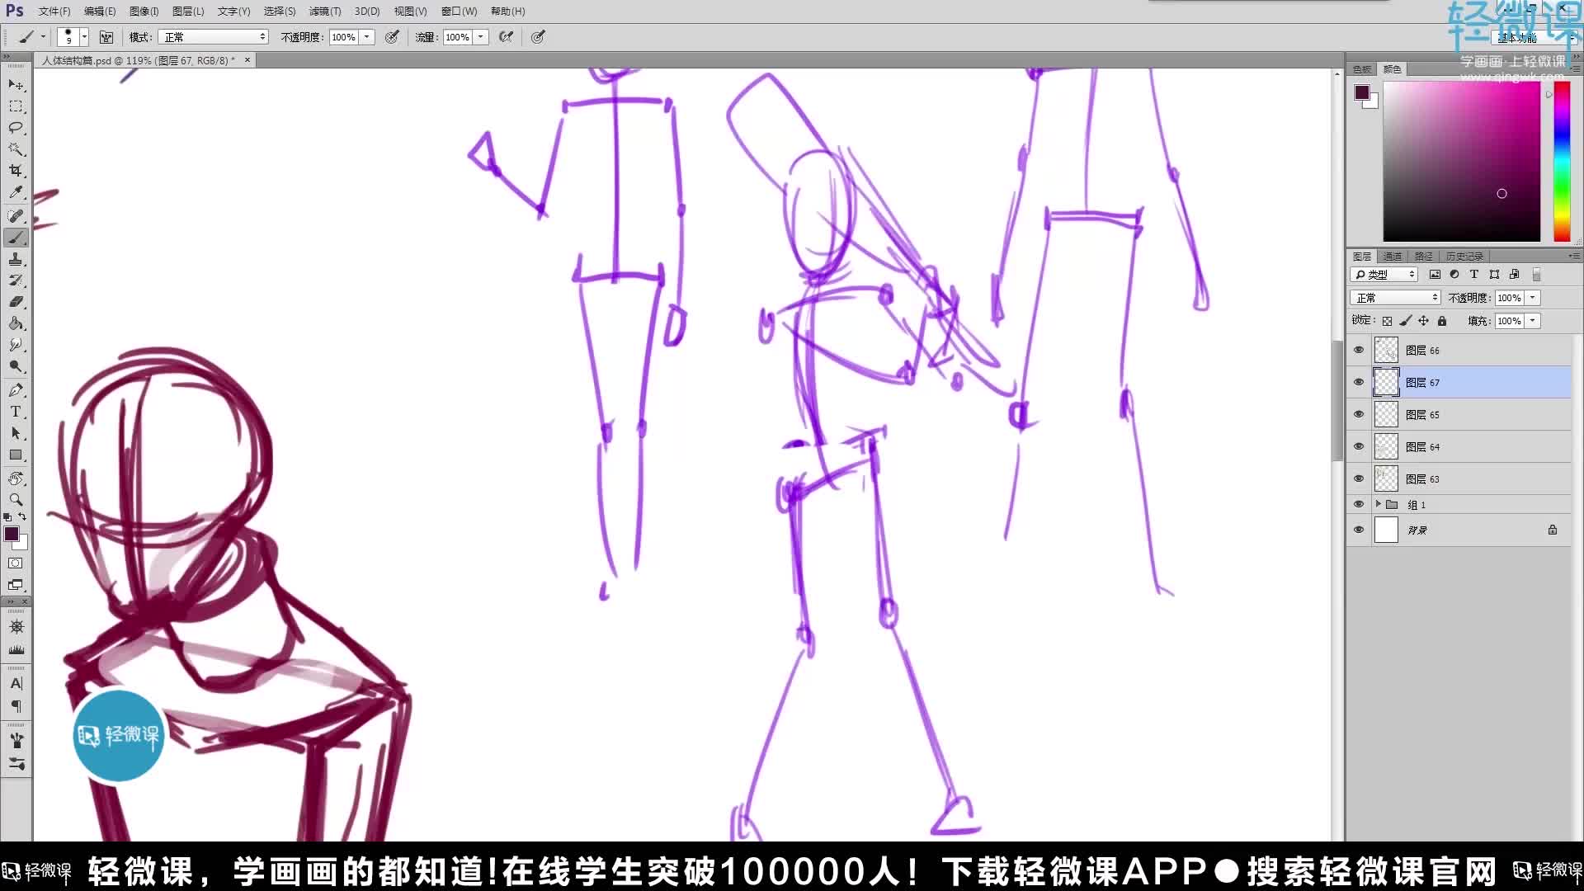Select the Lasso tool
This screenshot has height=891, width=1584.
[x=16, y=128]
